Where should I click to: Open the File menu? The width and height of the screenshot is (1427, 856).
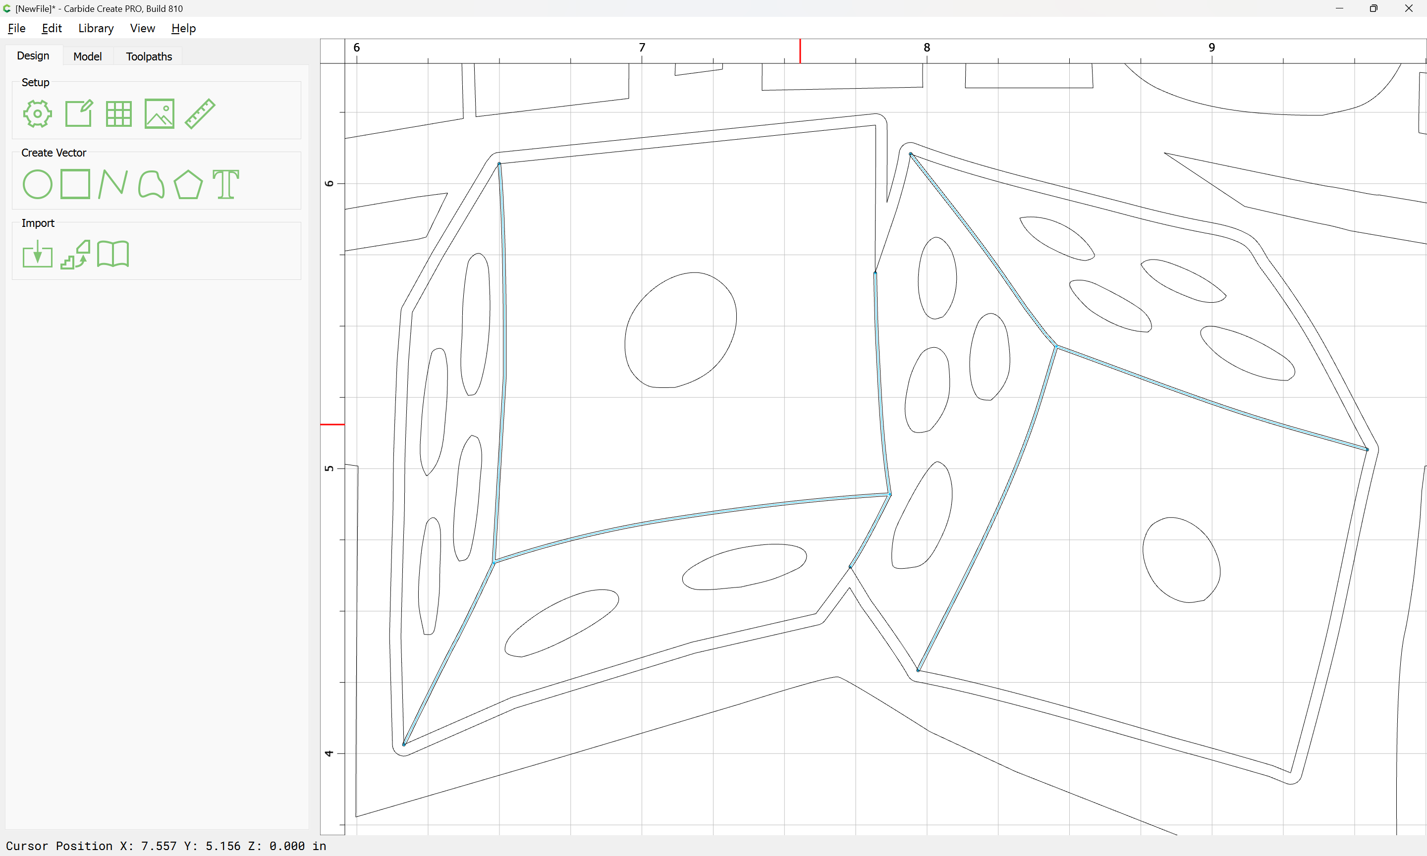pos(17,28)
